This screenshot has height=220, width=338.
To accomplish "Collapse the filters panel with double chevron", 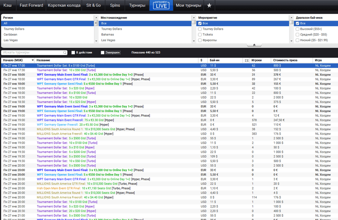I will point(254,45).
